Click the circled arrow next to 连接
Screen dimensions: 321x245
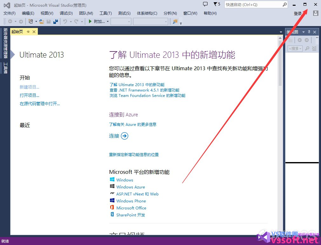pos(125,136)
